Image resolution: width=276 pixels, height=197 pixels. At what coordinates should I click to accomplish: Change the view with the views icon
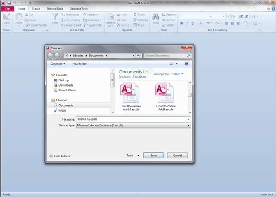click(x=171, y=64)
